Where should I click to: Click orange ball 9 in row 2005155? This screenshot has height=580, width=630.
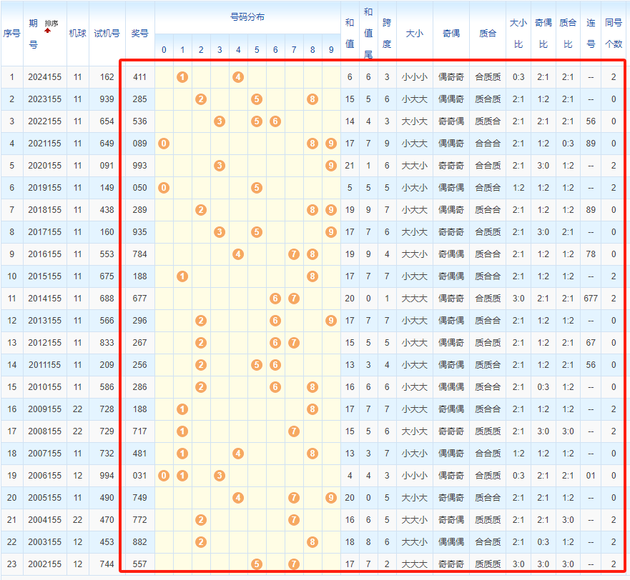click(330, 498)
